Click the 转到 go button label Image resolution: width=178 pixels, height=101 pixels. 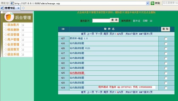pyautogui.click(x=158, y=3)
